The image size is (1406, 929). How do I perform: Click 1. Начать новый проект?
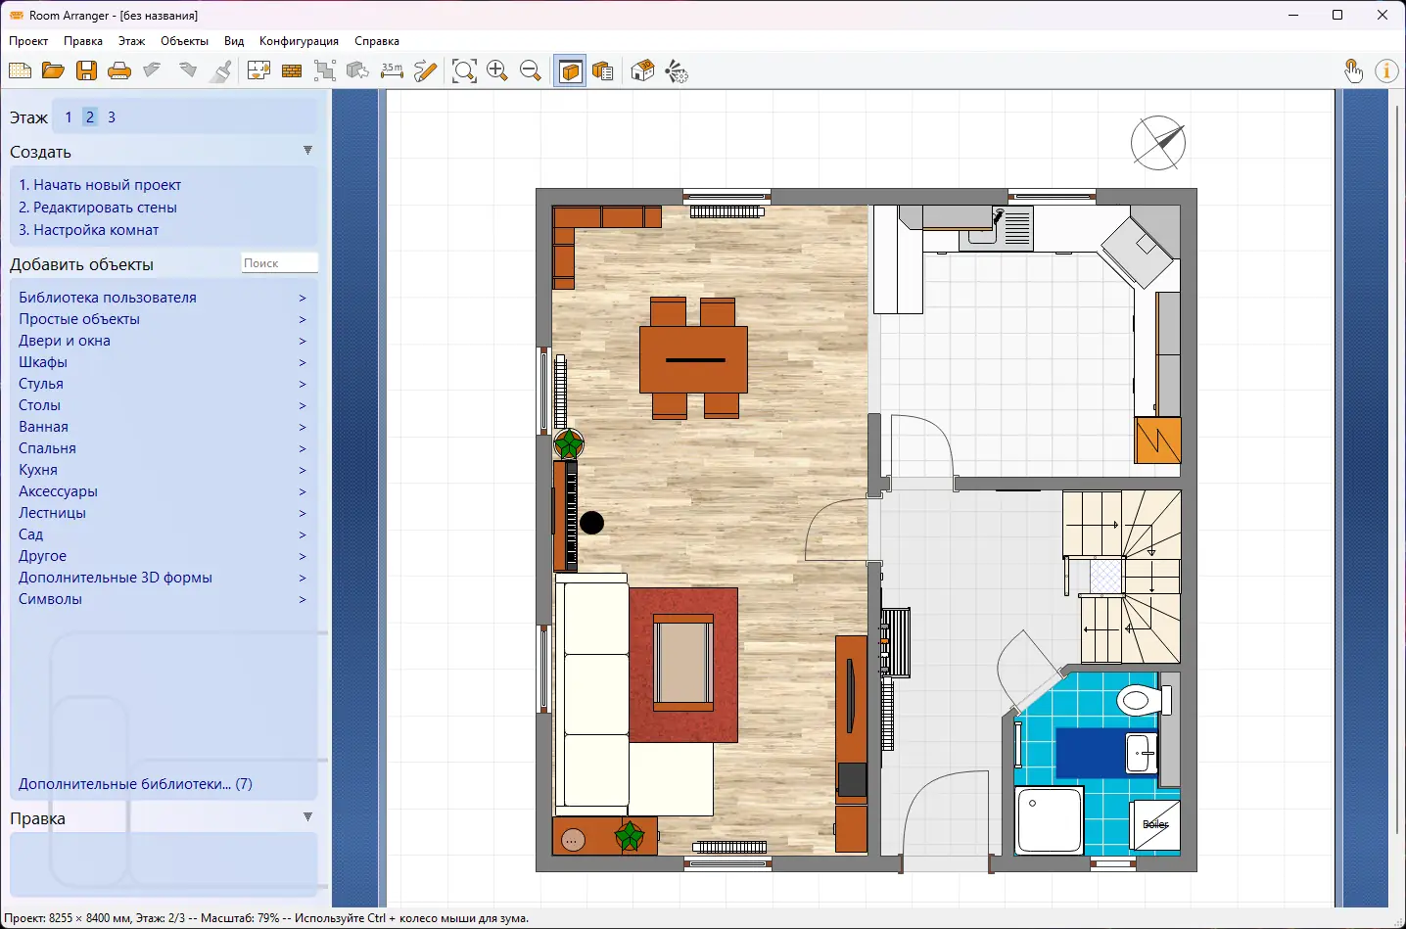100,185
